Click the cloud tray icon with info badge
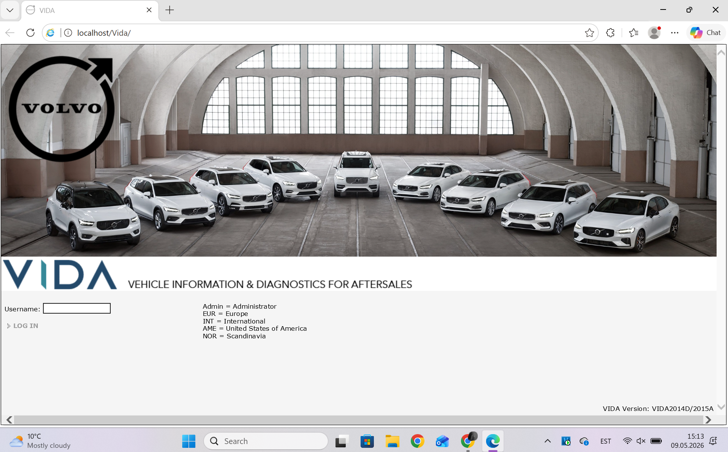 click(584, 441)
